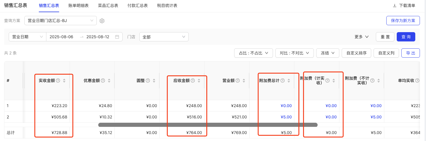
Task: Expand the 更多 filter options
Action: (x=361, y=37)
